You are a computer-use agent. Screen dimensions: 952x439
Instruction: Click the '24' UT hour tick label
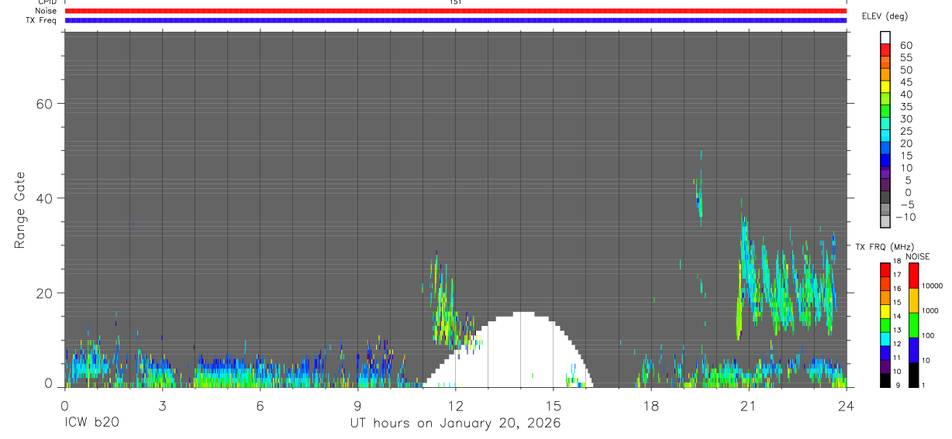coord(847,405)
